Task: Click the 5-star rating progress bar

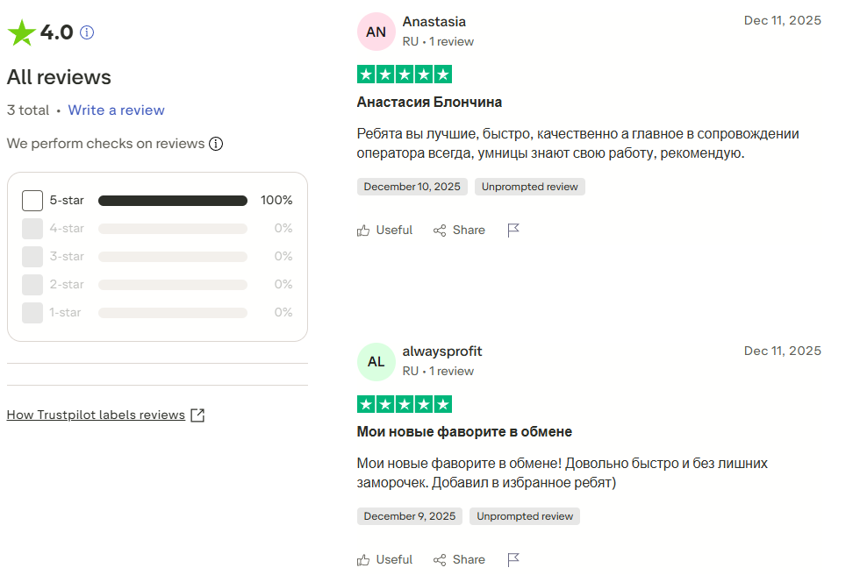Action: 173,201
